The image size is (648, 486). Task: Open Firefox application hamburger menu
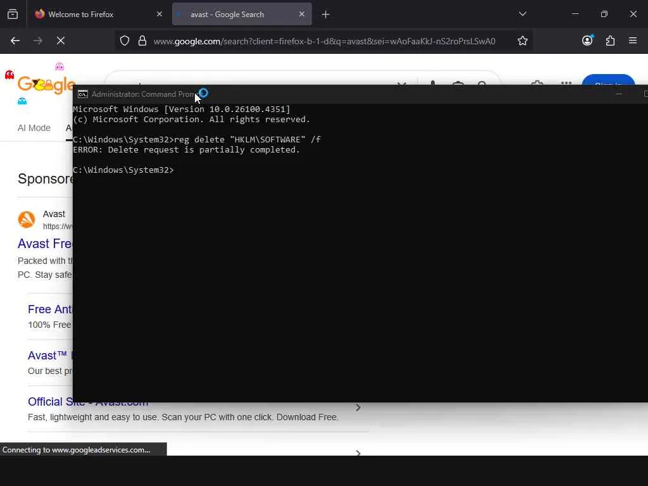tap(633, 40)
